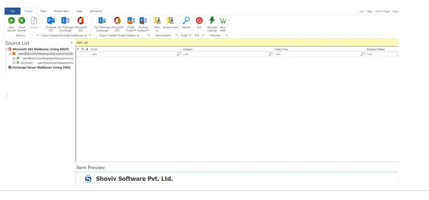Open the Save Folders group dialog launcher

click(177, 35)
